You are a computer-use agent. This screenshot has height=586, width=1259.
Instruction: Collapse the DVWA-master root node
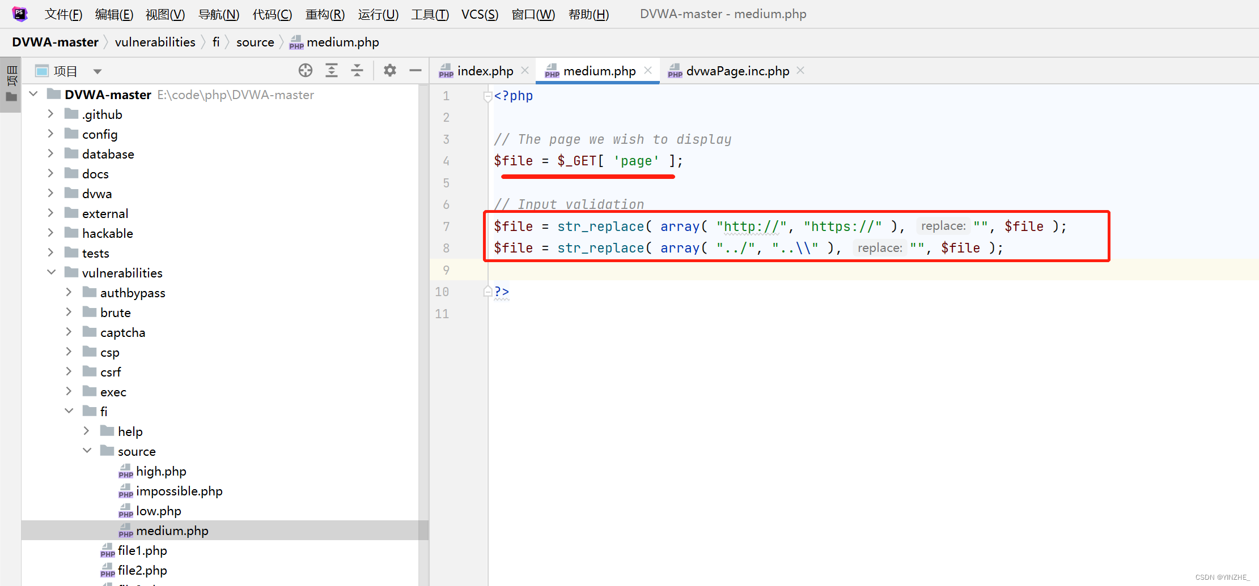click(x=33, y=94)
